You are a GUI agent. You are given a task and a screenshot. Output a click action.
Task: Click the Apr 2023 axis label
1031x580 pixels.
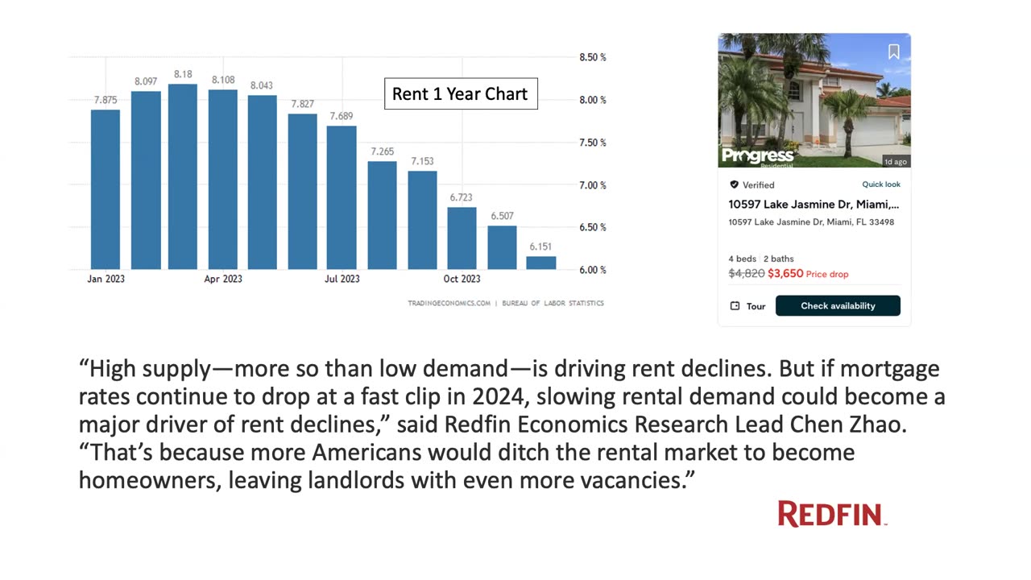pos(223,280)
